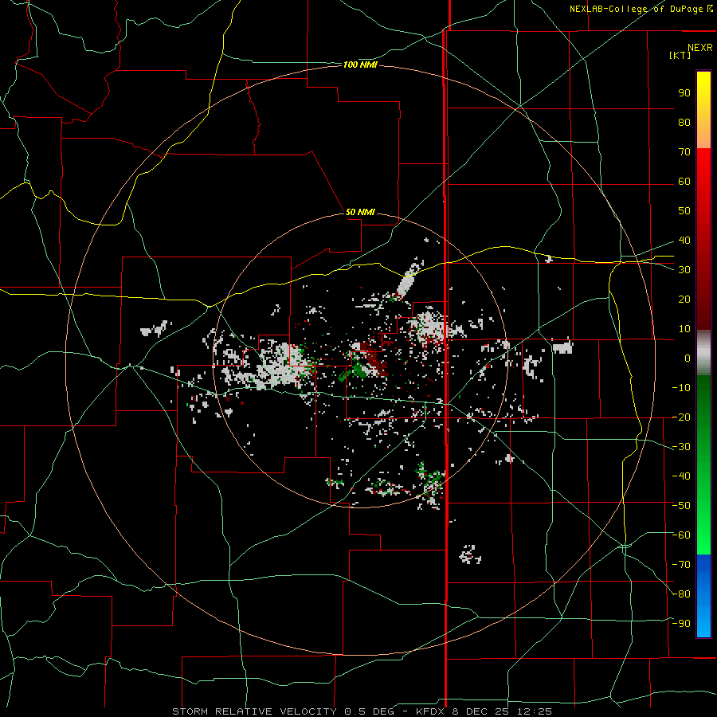
Task: Pick the blue segment at the scale bottom
Action: (703, 596)
